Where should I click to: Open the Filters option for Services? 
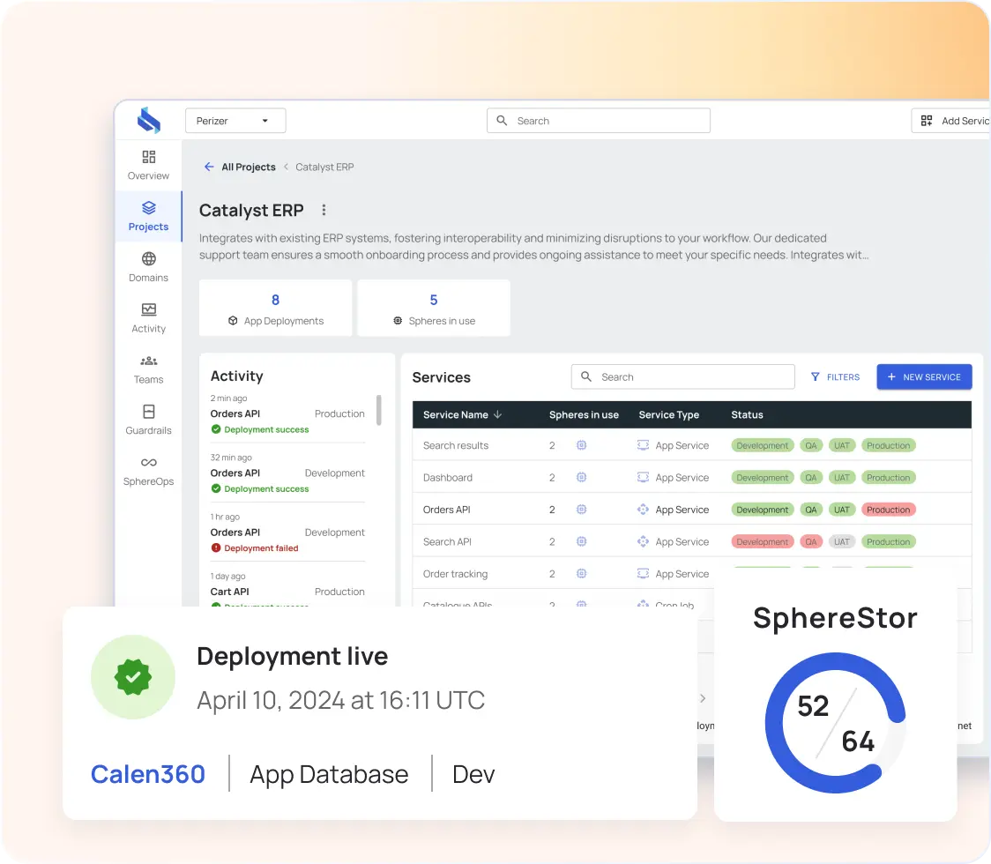pyautogui.click(x=835, y=377)
